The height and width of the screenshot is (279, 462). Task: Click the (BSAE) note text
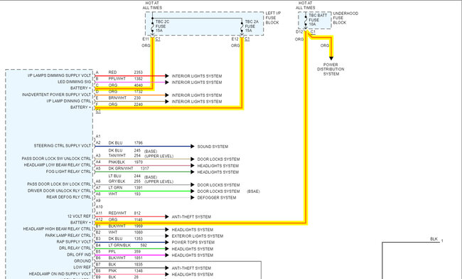click(254, 191)
